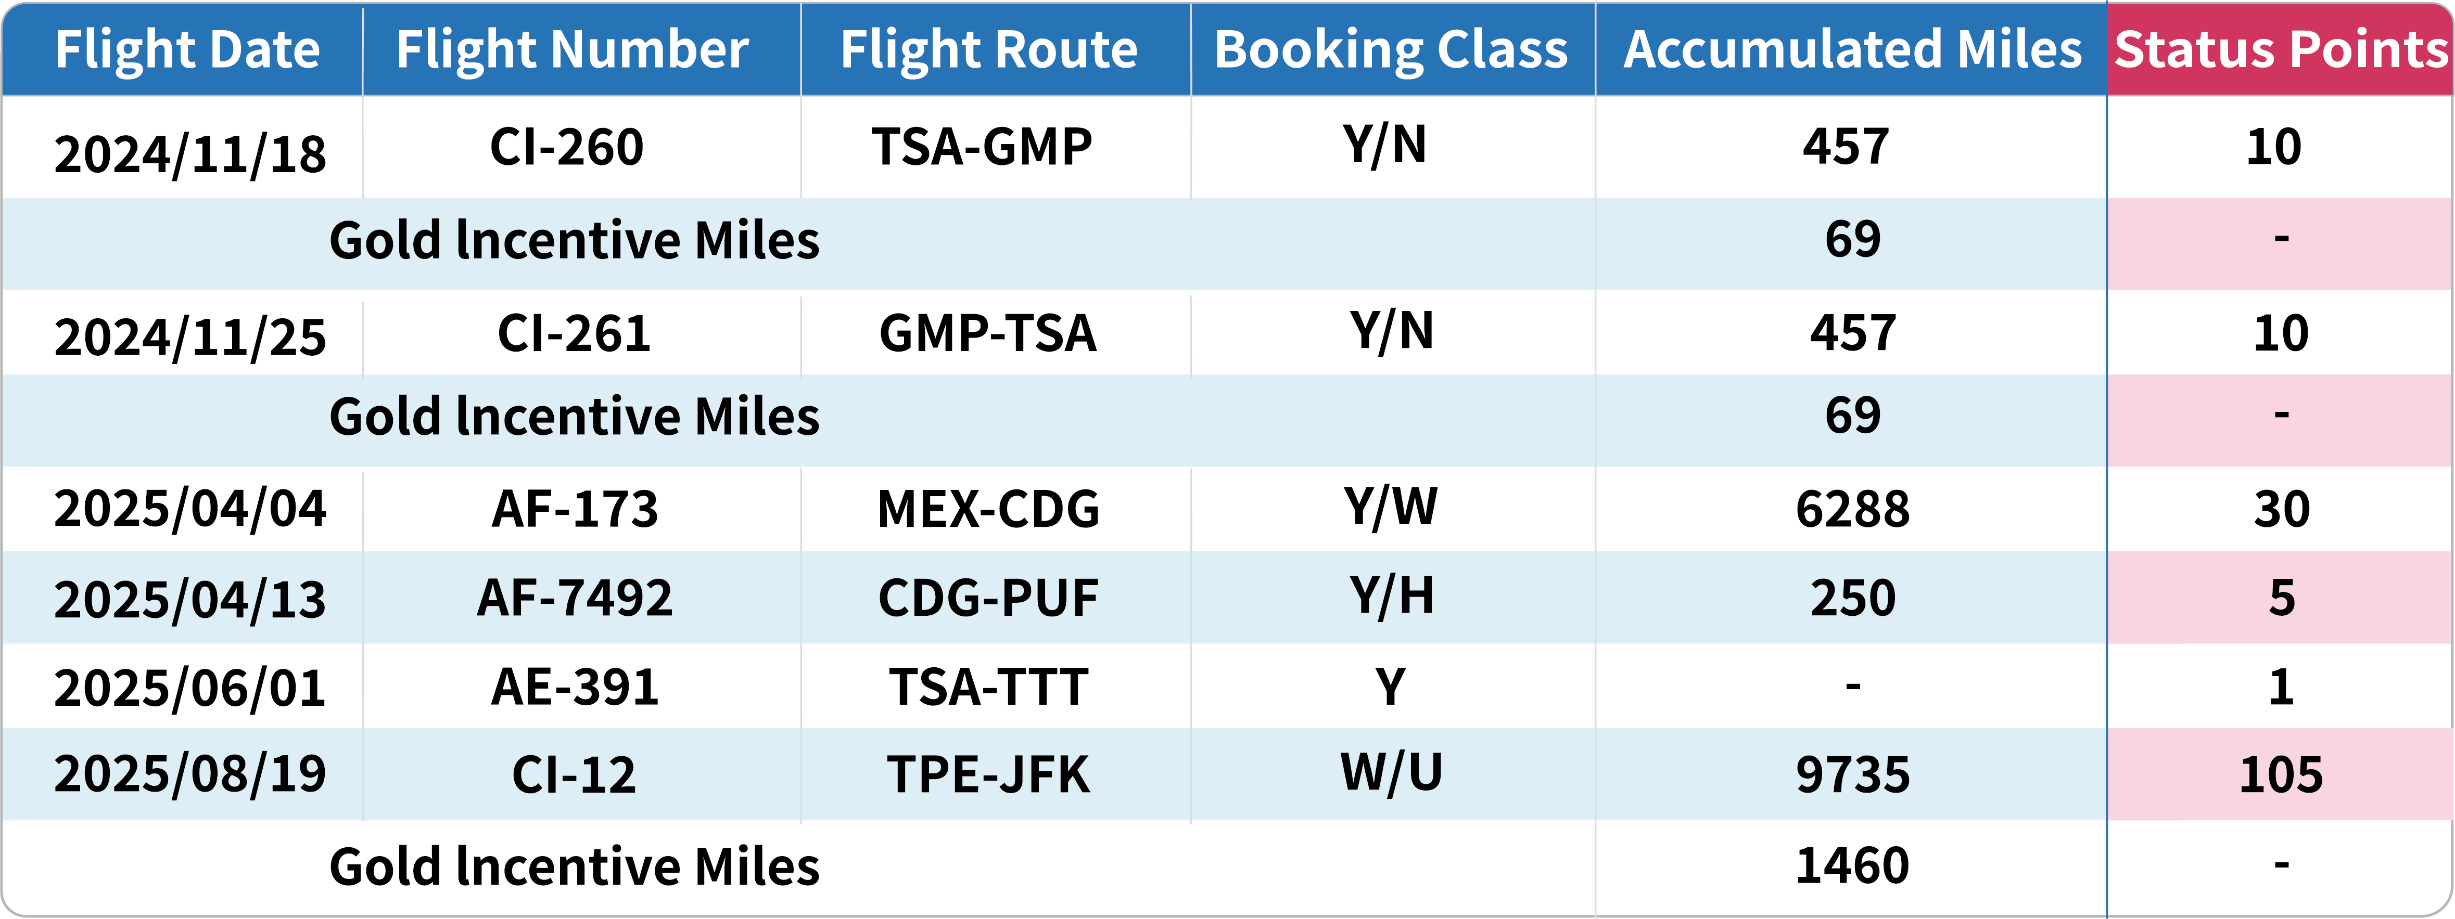Select flight number AF-7492
The width and height of the screenshot is (2455, 919).
coord(575,598)
